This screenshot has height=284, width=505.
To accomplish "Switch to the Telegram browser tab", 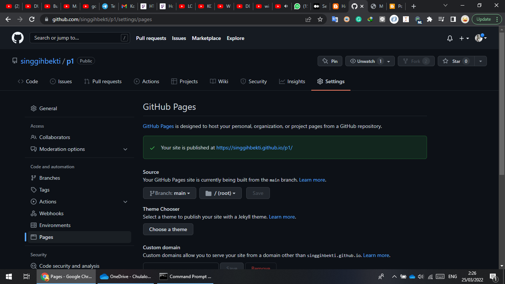I will click(x=108, y=6).
